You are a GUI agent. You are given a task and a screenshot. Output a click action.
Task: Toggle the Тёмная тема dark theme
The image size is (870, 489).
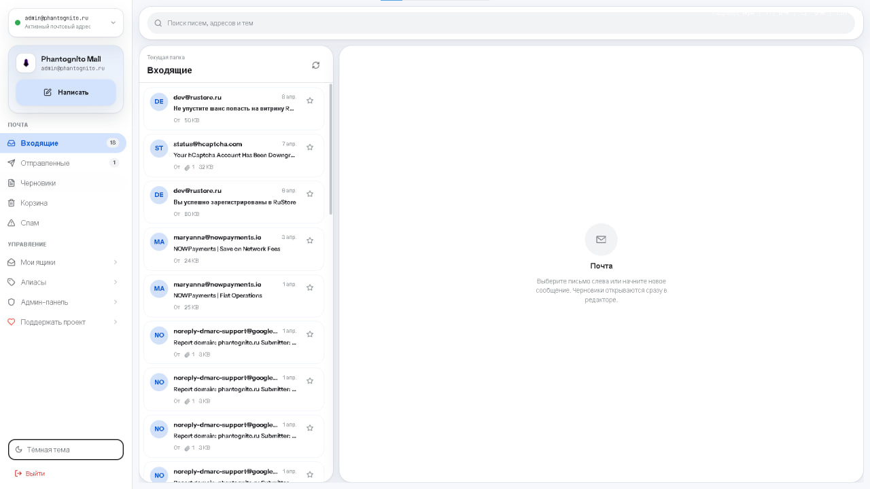tap(66, 450)
